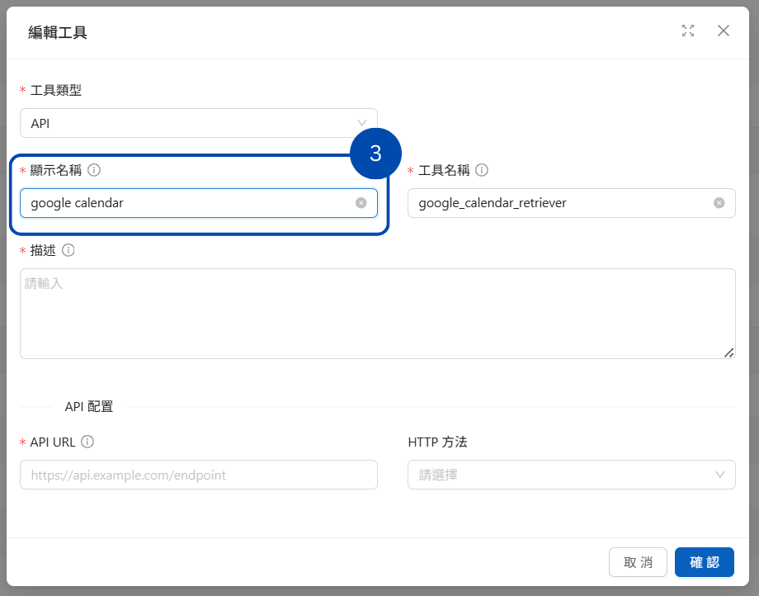The image size is (759, 596).
Task: Clear the google_calendar_retriever tool name
Action: pos(719,203)
